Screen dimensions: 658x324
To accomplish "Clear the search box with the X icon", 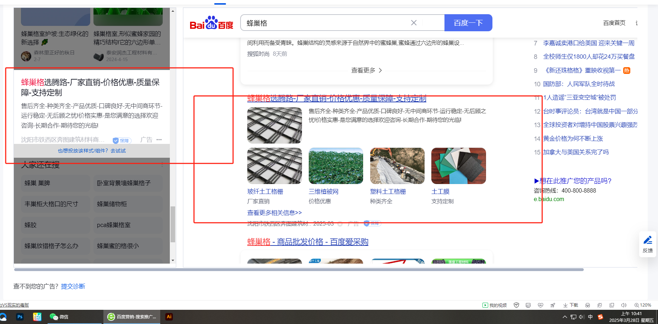I will 414,23.
